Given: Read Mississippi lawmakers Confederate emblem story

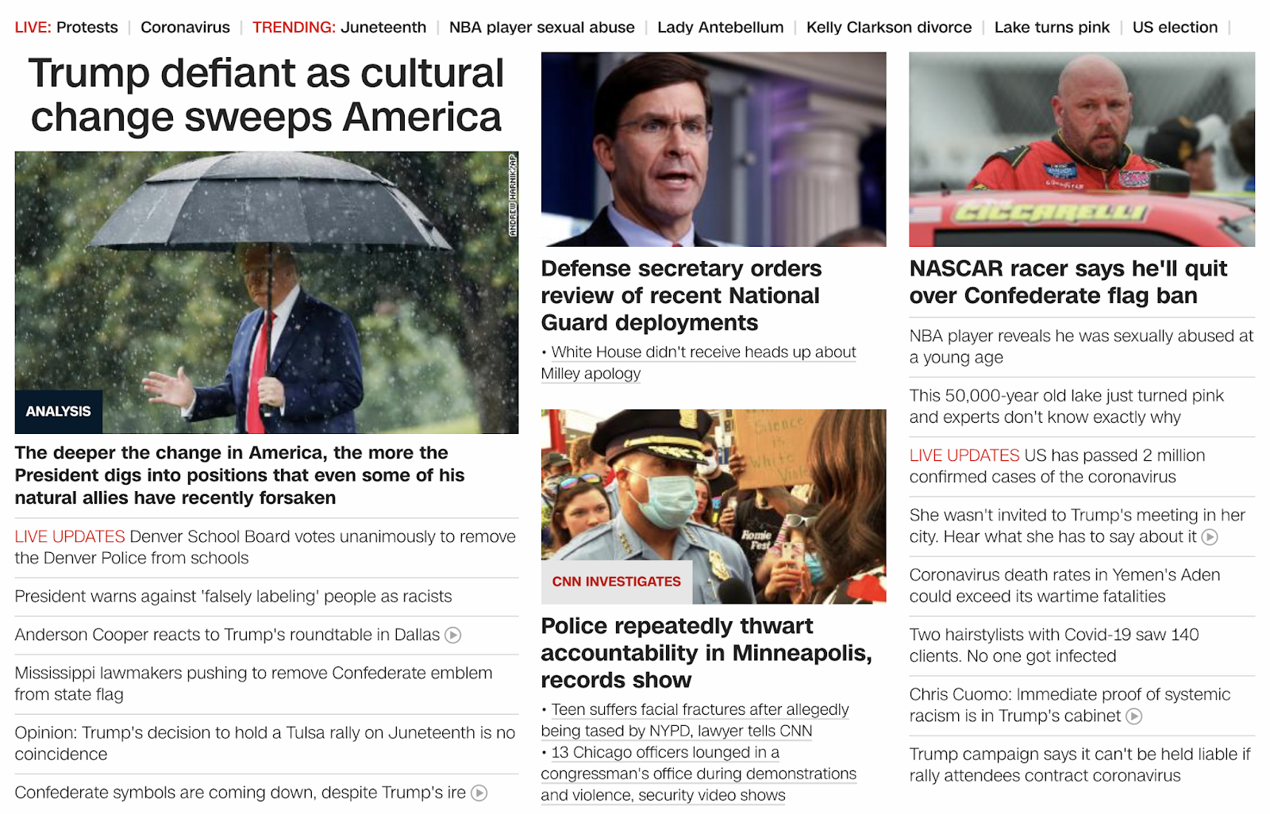Looking at the screenshot, I should (x=254, y=684).
